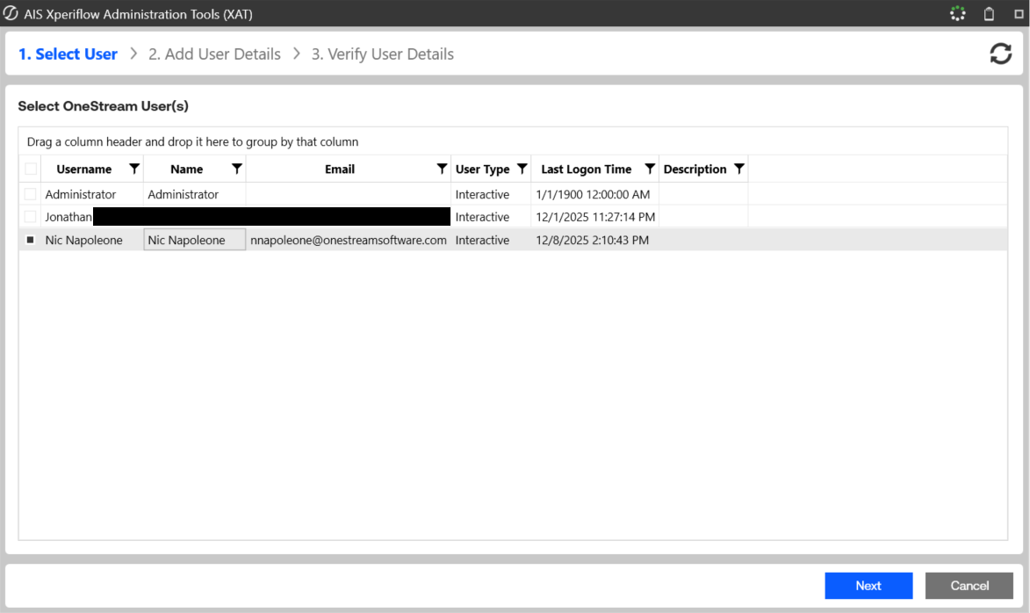Viewport: 1030px width, 613px height.
Task: Click Interactive in the Nic Napoleone row
Action: (x=491, y=240)
